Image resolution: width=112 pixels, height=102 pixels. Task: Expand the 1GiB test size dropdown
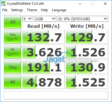point(45,19)
